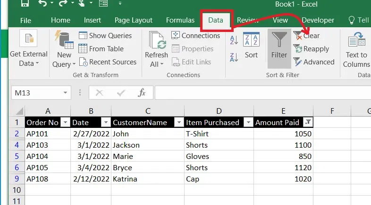Select column A header
This screenshot has height=205, width=371.
[x=48, y=111]
